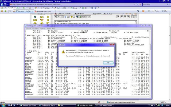Image resolution: width=171 pixels, height=107 pixels.
Task: Expand the MSN butterfly dropdown
Action: click(x=38, y=8)
